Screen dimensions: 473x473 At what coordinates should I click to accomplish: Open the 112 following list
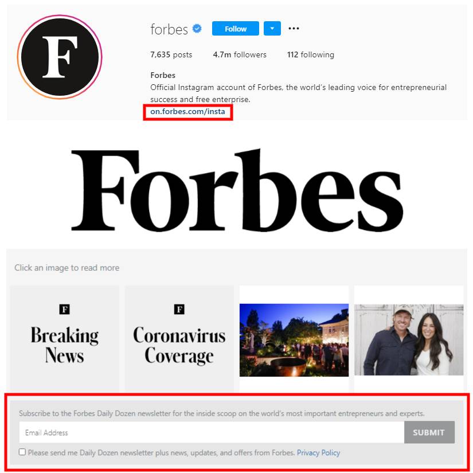pyautogui.click(x=310, y=54)
